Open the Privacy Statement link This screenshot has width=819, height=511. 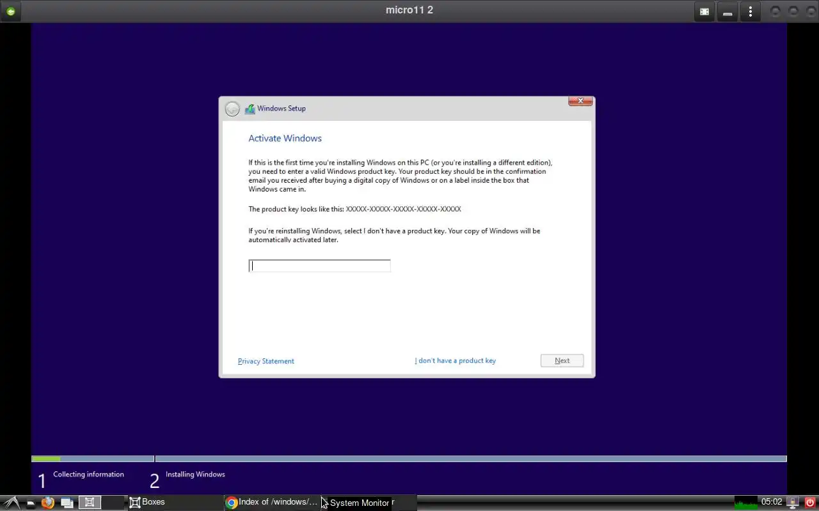pyautogui.click(x=266, y=361)
